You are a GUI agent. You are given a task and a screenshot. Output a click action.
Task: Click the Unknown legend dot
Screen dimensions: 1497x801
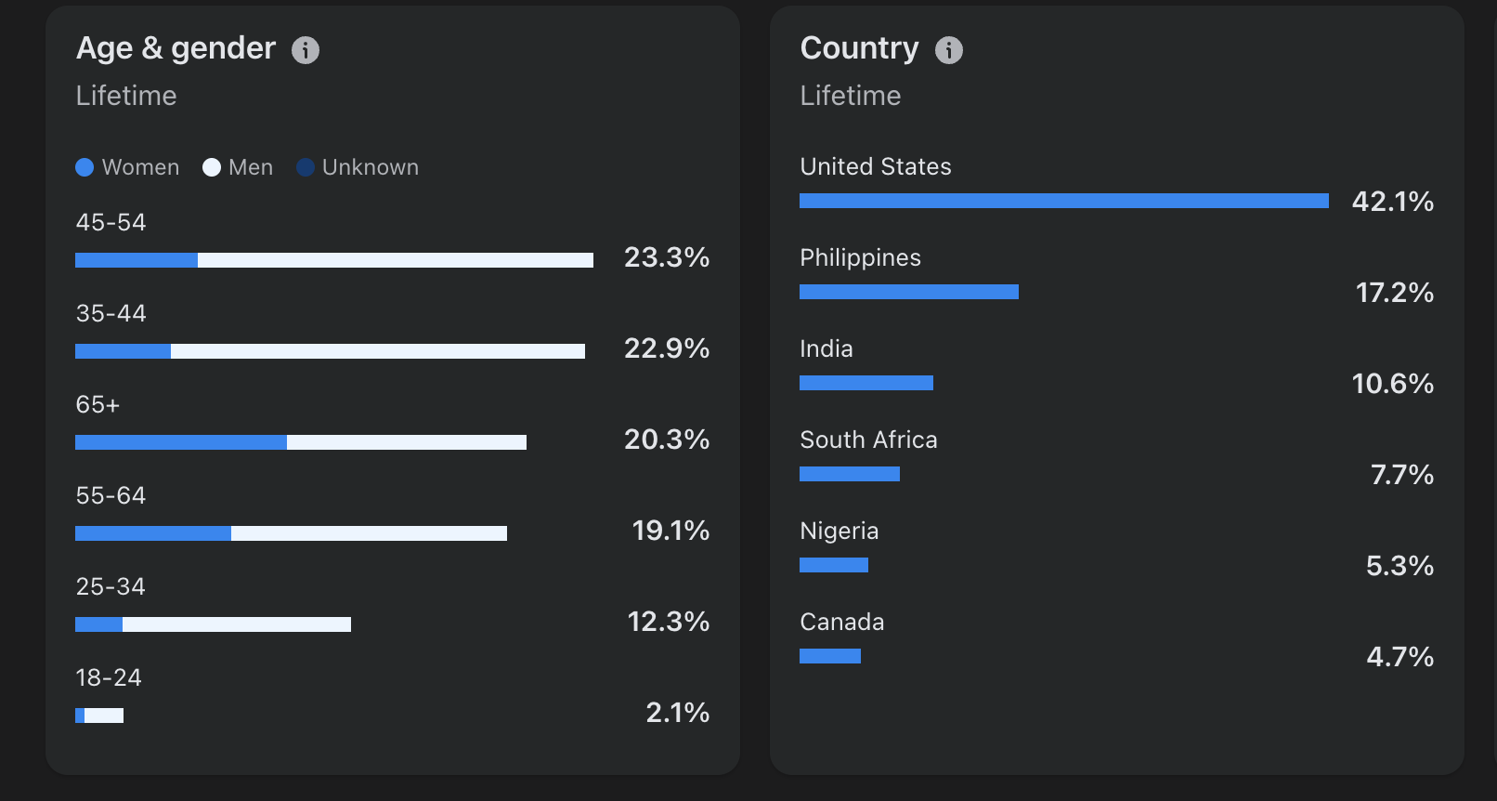(x=306, y=167)
